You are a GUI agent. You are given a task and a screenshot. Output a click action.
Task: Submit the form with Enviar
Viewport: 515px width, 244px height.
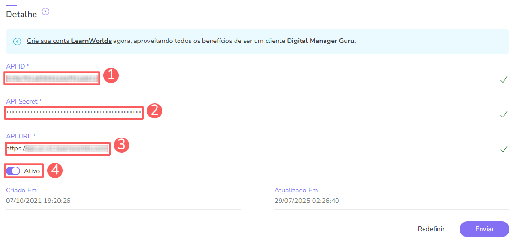484,229
